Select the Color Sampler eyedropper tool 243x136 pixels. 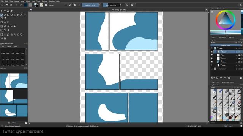(x=5, y=26)
